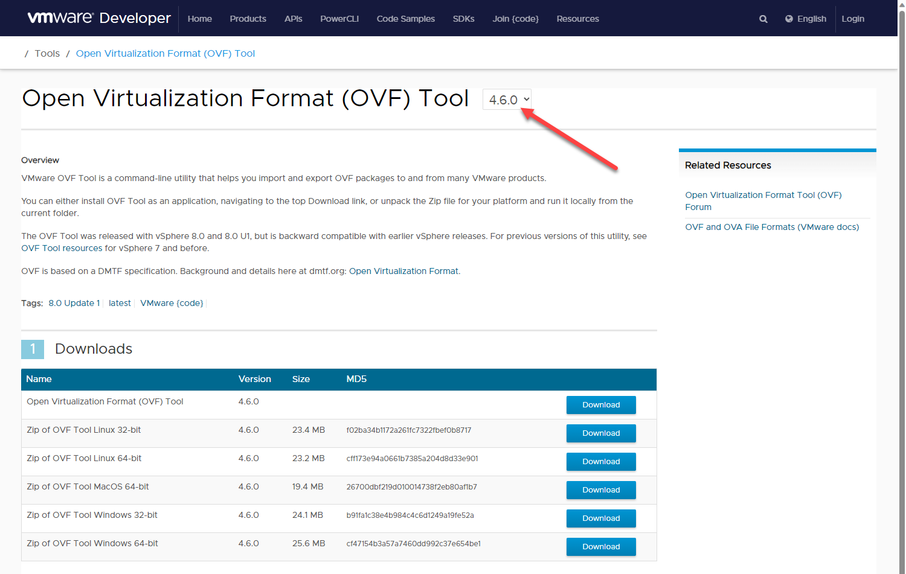Click the Zip of OVF Tool MacOS 64-bit name

click(x=88, y=486)
